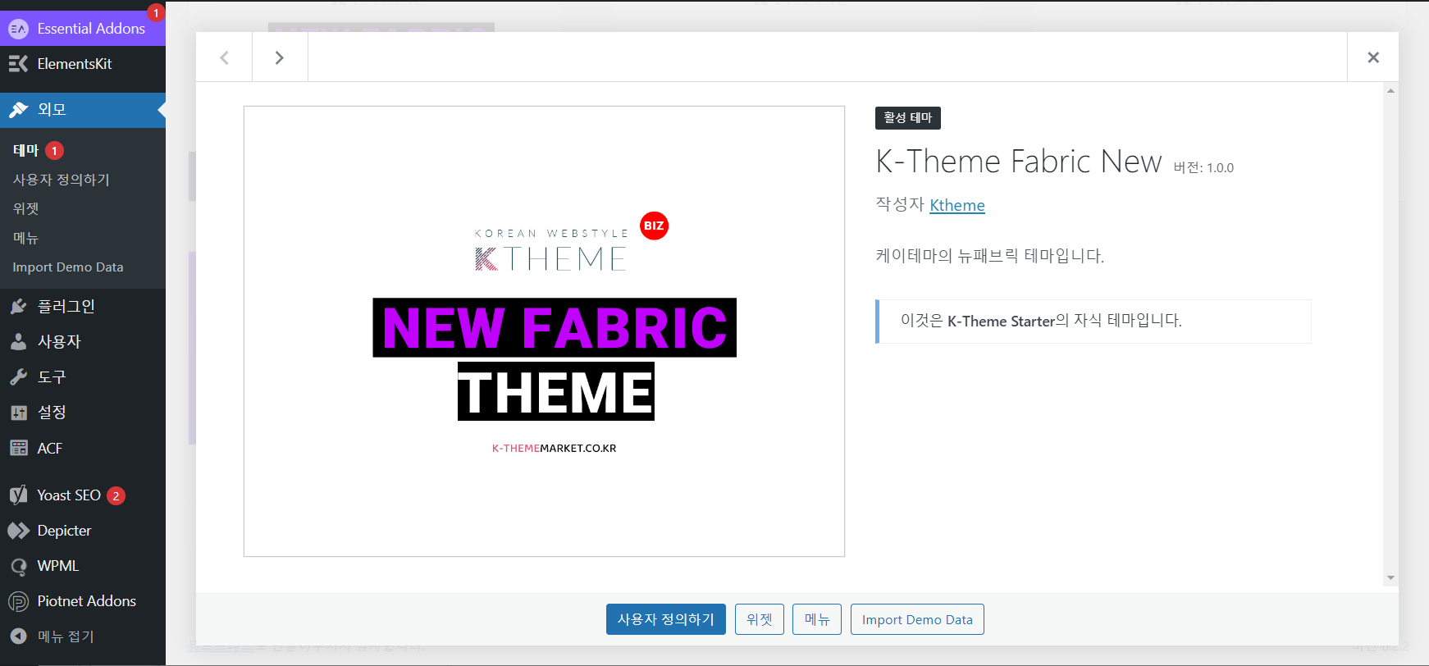Viewport: 1429px width, 666px height.
Task: Open 사용자 정의하기 in sidebar submenu
Action: (62, 180)
